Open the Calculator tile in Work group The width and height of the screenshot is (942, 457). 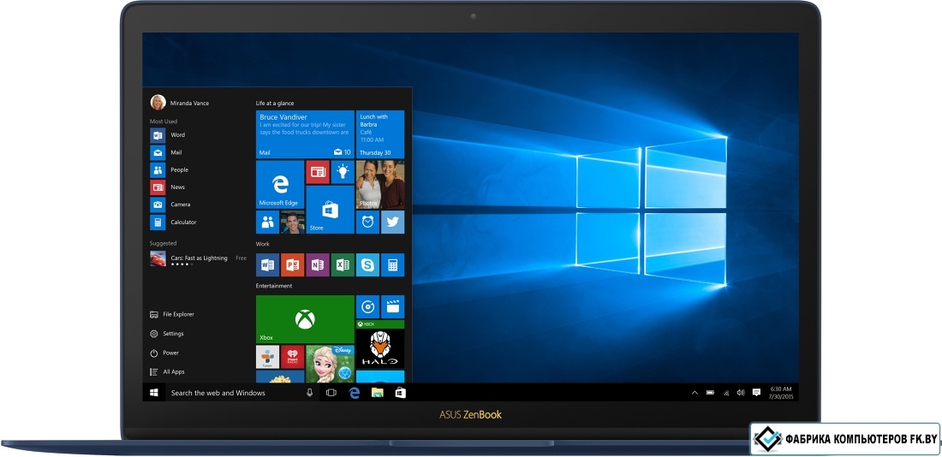[x=392, y=264]
